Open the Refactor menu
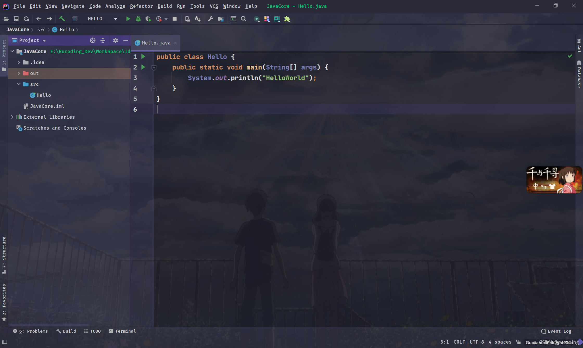 pyautogui.click(x=141, y=6)
